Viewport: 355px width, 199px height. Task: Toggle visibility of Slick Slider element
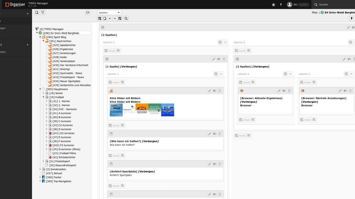pos(215,91)
